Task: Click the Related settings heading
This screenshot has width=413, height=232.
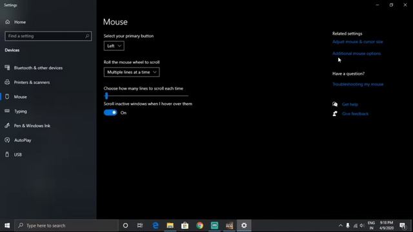Action: 347,34
